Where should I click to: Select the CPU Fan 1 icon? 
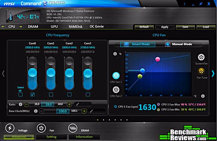tap(116, 76)
